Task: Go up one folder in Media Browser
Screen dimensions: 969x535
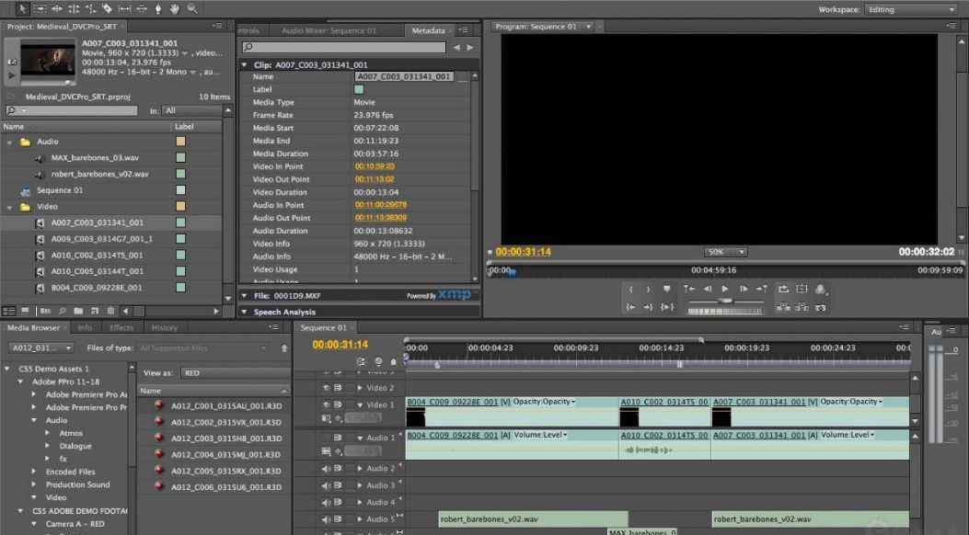Action: (284, 348)
